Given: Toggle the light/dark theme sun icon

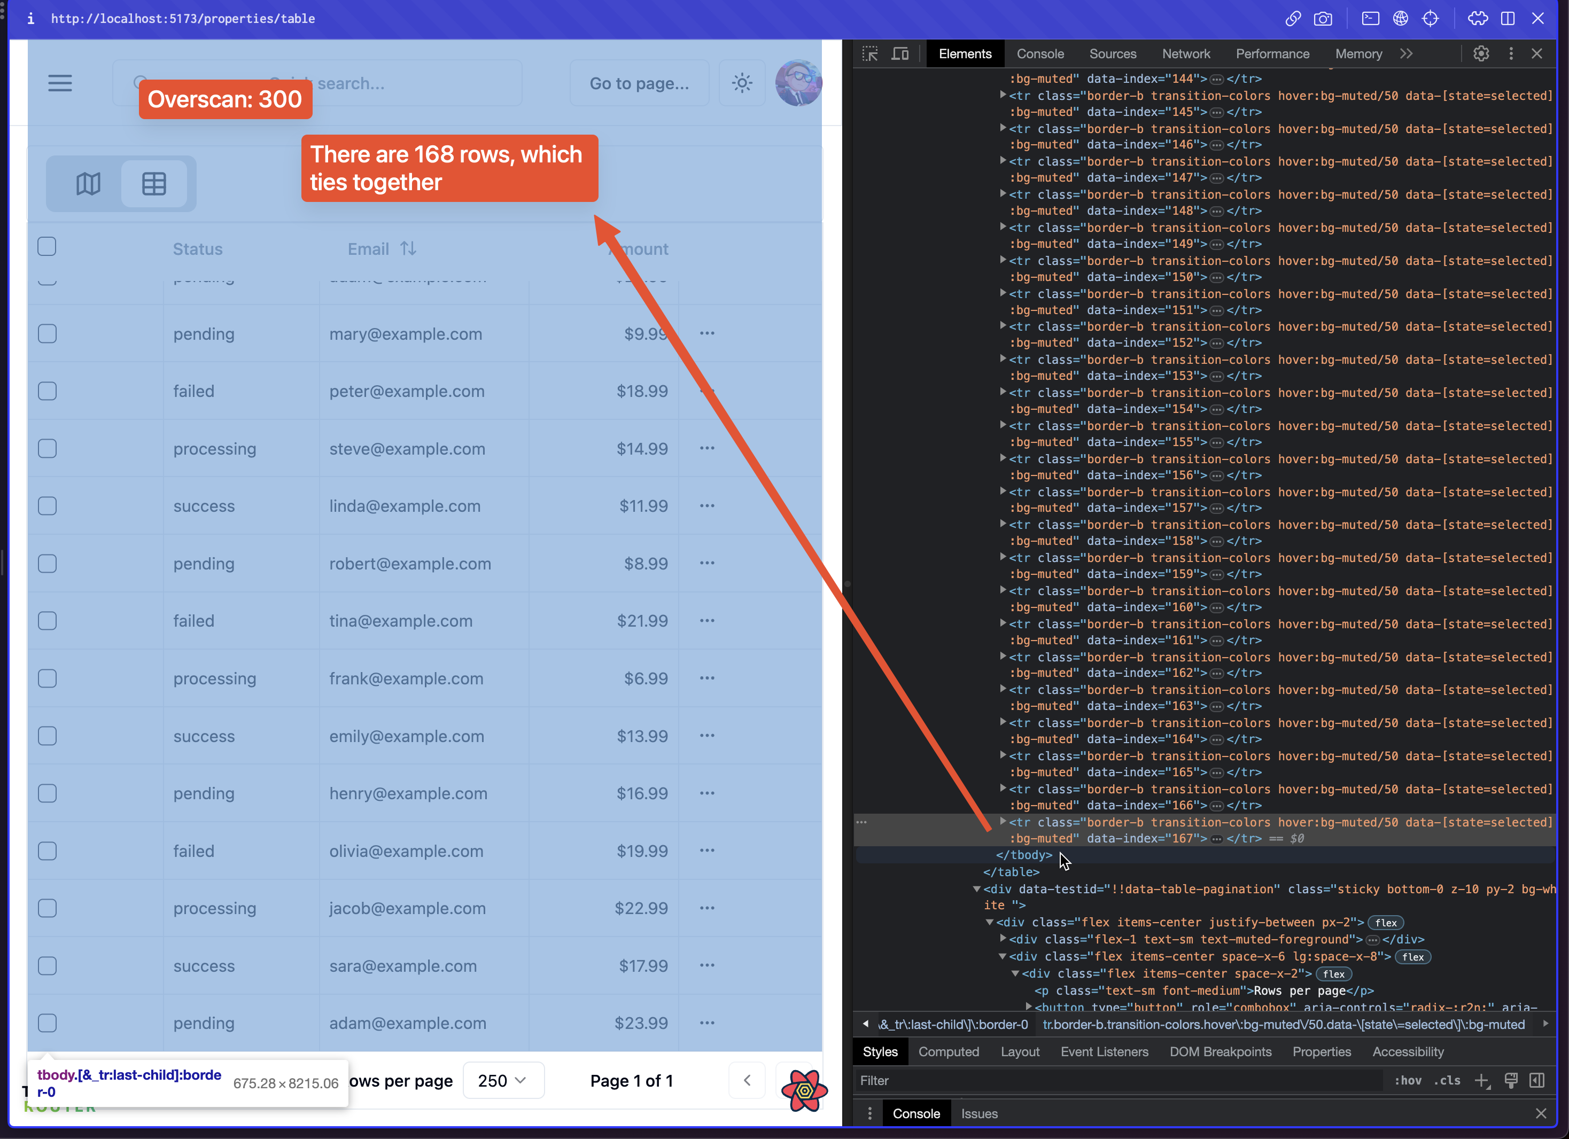Looking at the screenshot, I should pos(742,83).
